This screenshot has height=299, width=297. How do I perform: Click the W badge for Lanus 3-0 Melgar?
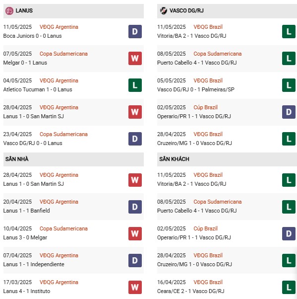pos(135,233)
